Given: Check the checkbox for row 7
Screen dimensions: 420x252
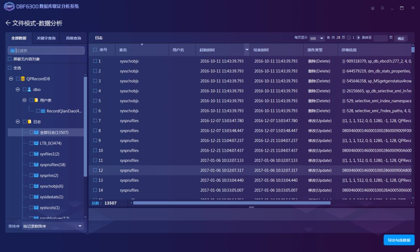Looking at the screenshot, I should 95,121.
